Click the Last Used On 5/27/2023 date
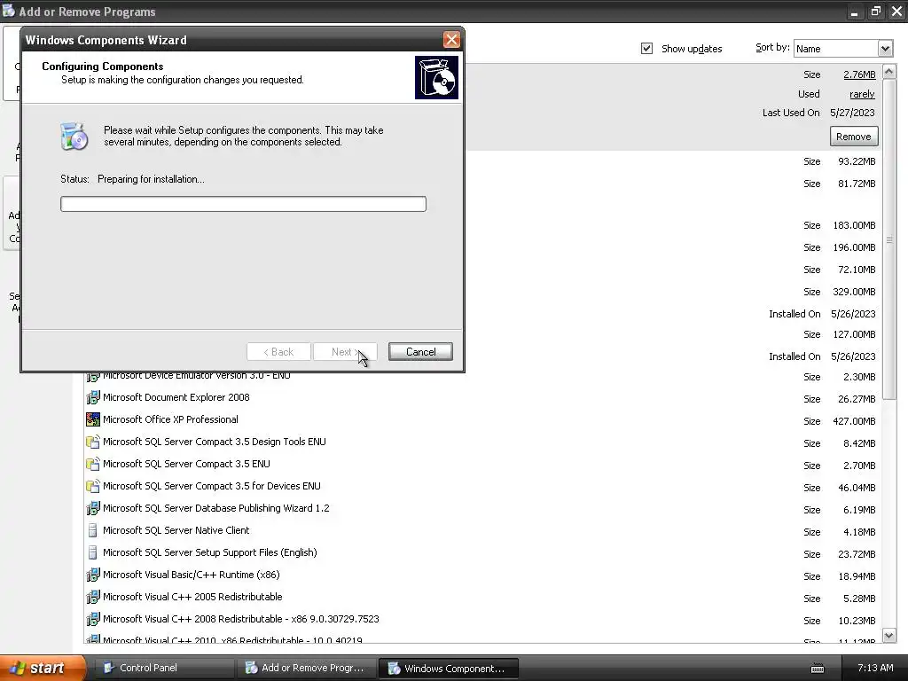Viewport: 908px width, 681px height. point(852,113)
